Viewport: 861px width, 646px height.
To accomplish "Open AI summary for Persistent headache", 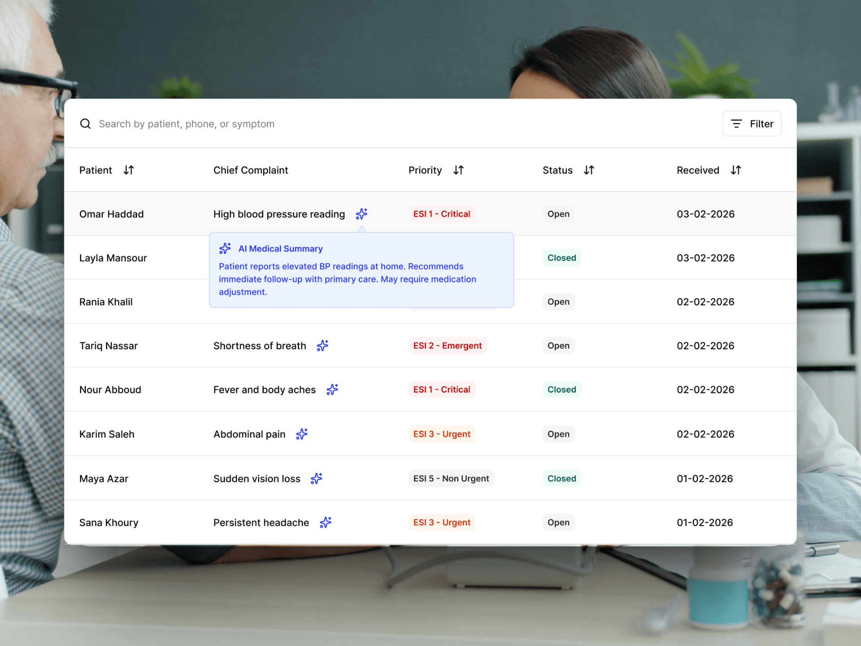I will coord(326,522).
